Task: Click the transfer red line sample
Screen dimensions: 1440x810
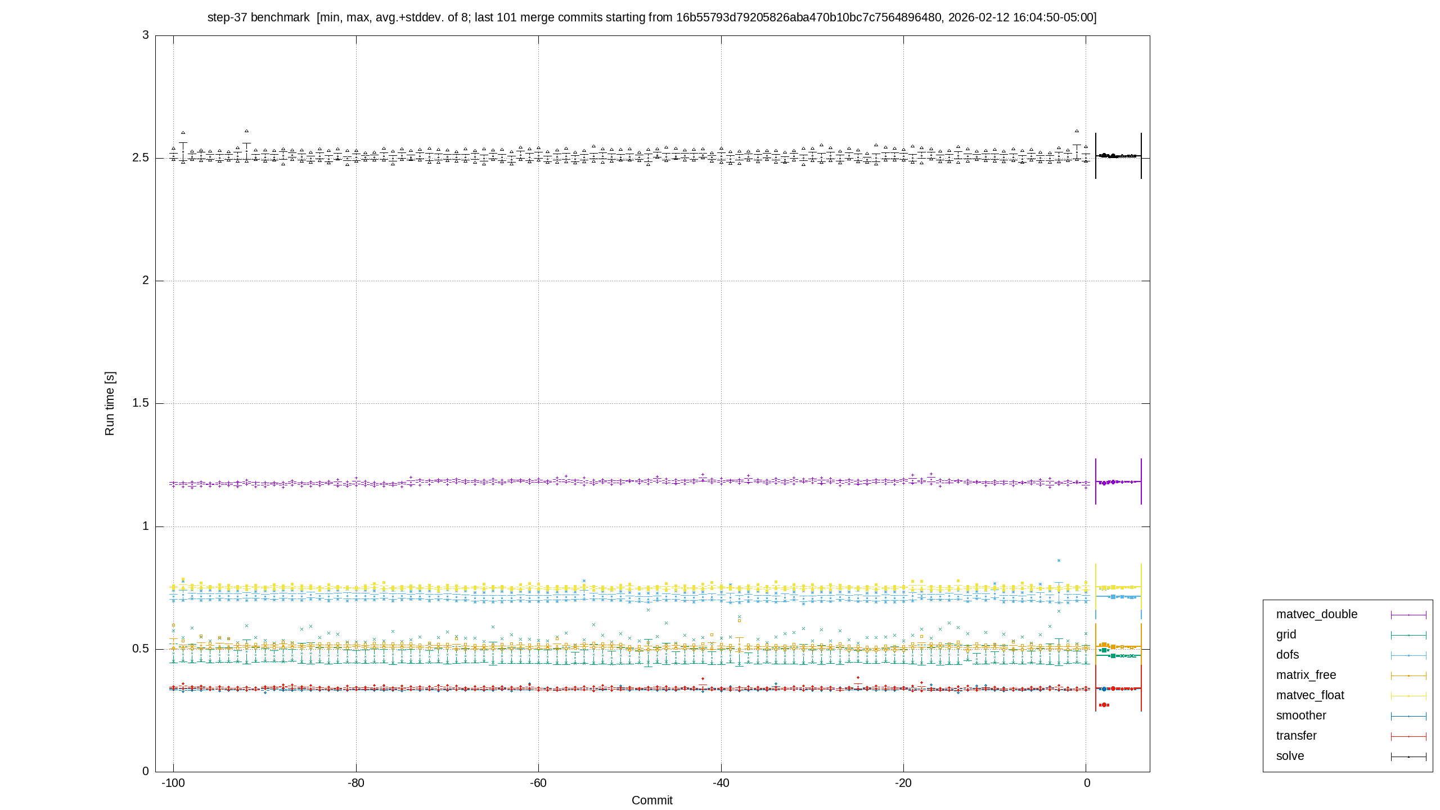Action: (x=1408, y=736)
